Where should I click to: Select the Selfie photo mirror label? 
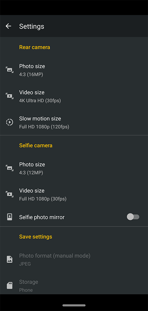pyautogui.click(x=42, y=217)
